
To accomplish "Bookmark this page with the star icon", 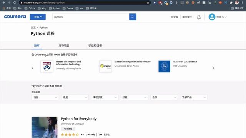I will [x=148, y=3].
